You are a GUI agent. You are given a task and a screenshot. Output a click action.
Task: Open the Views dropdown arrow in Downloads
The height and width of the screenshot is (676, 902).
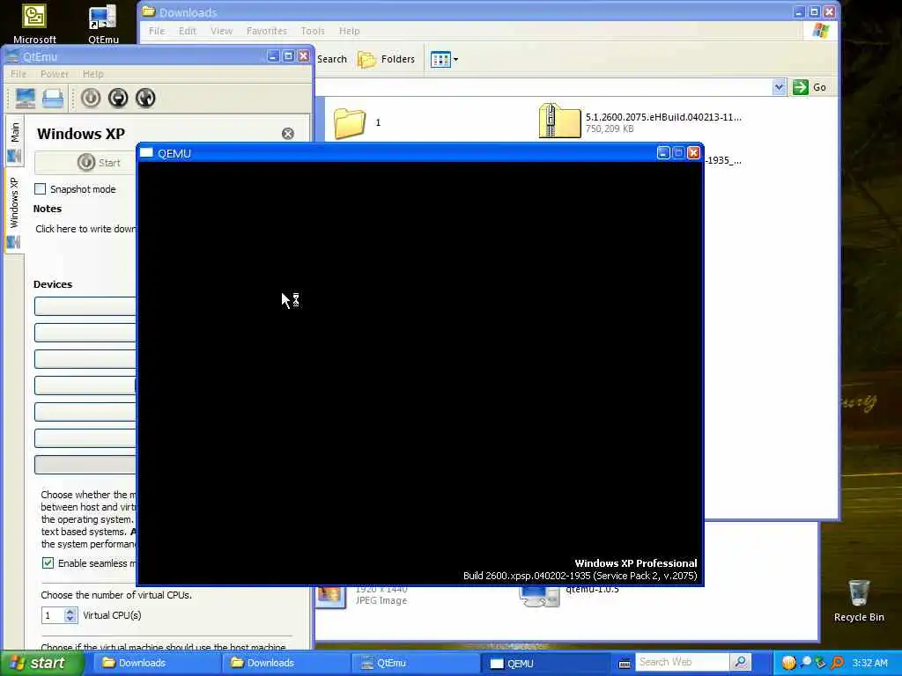coord(455,59)
